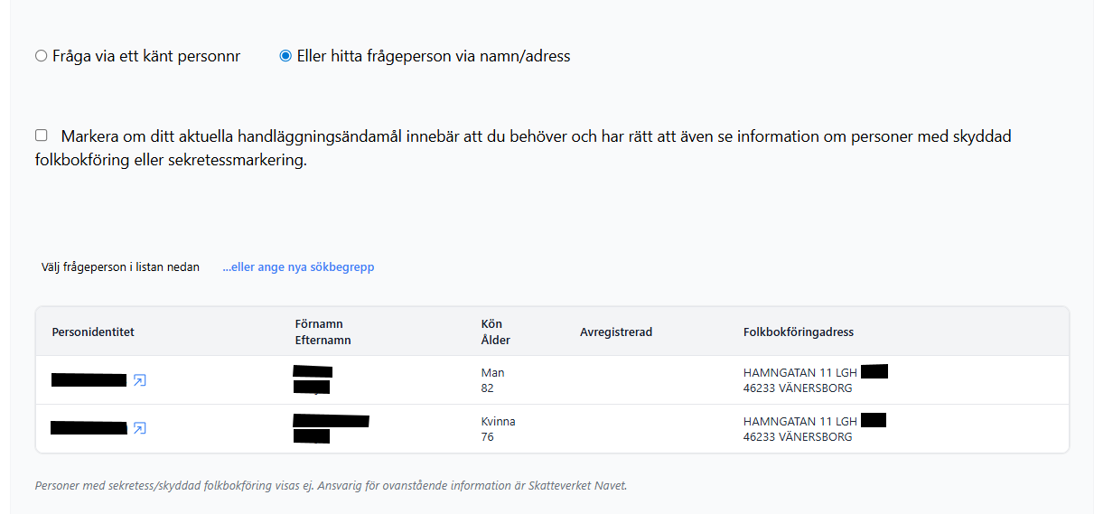1094x514 pixels.
Task: Click the Folkbokföringadress column header
Action: (799, 332)
